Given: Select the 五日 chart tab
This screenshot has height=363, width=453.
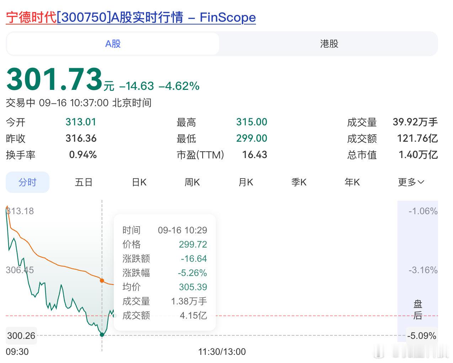Looking at the screenshot, I should click(84, 182).
